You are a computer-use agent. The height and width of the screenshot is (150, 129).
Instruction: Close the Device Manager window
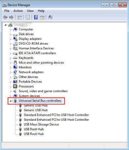pos(122,5)
